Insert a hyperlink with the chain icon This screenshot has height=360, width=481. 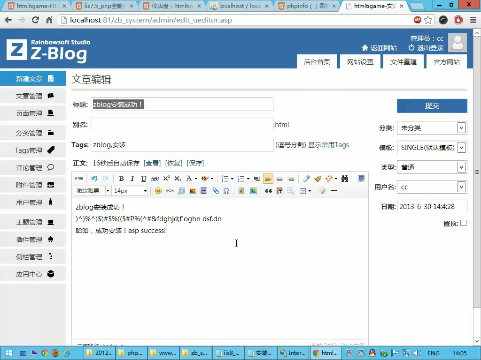click(x=170, y=191)
